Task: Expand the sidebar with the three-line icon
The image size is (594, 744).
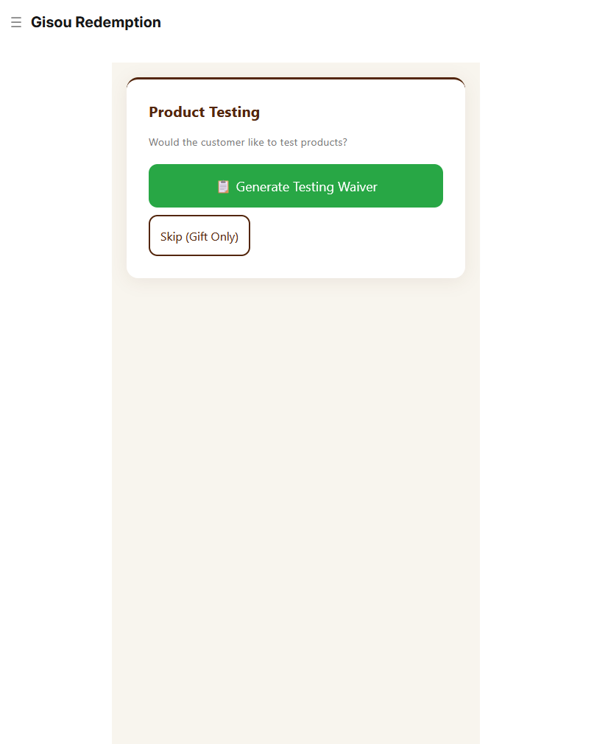Action: (16, 23)
